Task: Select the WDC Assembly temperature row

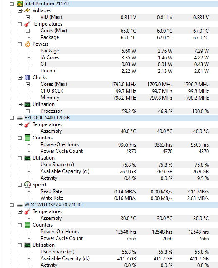Action: (129, 218)
